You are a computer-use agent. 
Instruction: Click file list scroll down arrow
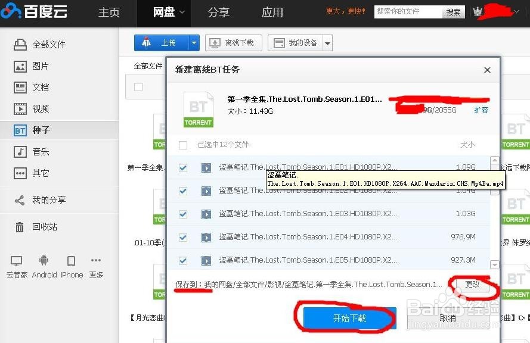pyautogui.click(x=494, y=264)
